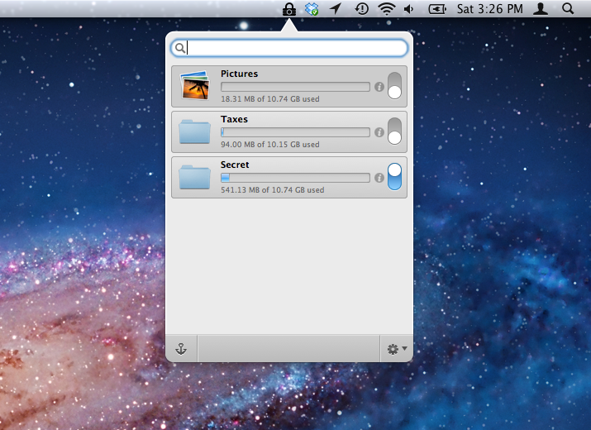The width and height of the screenshot is (591, 430).
Task: Click the Pictures photo stack icon
Action: tap(195, 86)
